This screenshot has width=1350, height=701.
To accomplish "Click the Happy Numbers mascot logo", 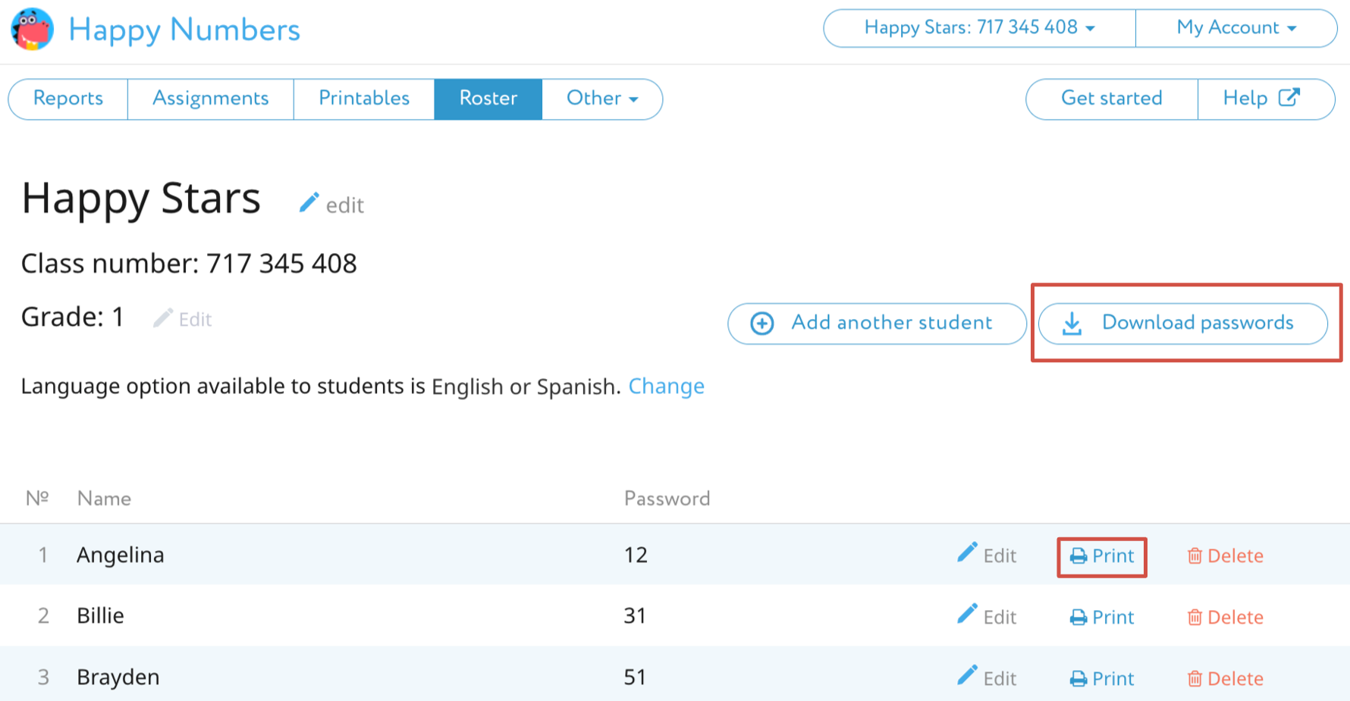I will tap(32, 30).
